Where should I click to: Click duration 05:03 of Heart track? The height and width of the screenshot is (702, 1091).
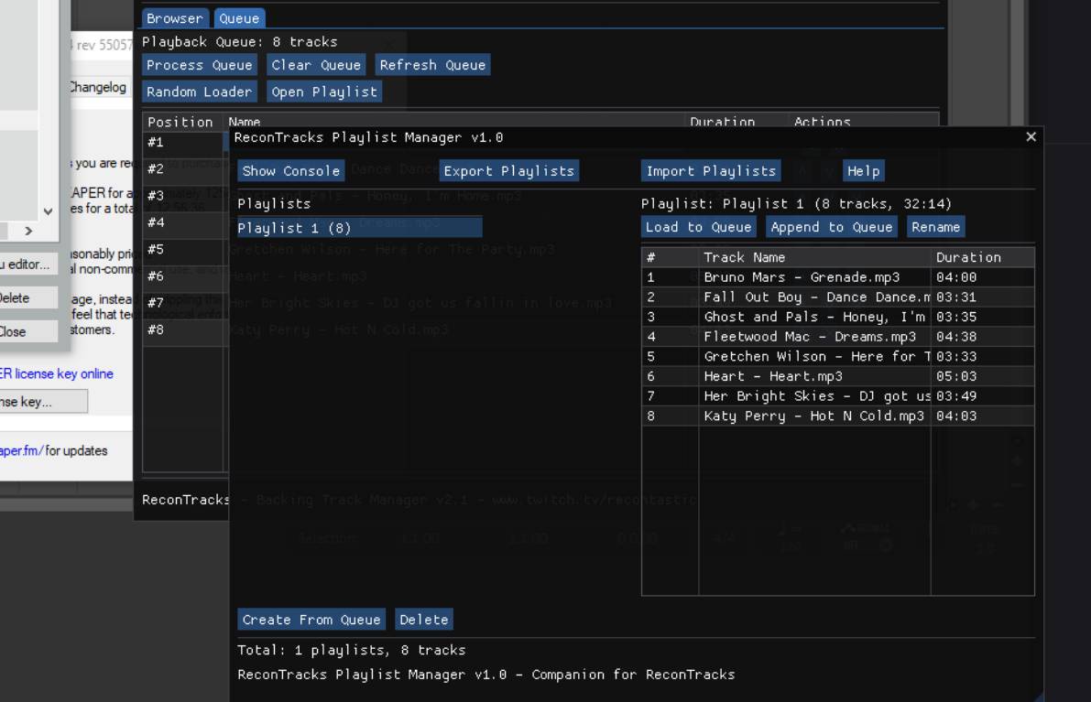point(956,376)
